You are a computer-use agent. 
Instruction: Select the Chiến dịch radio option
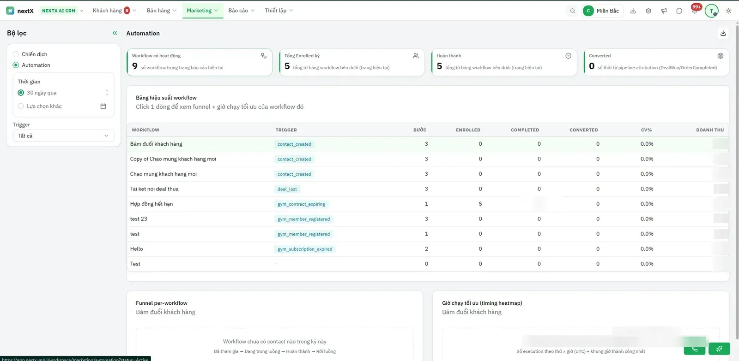pyautogui.click(x=16, y=54)
